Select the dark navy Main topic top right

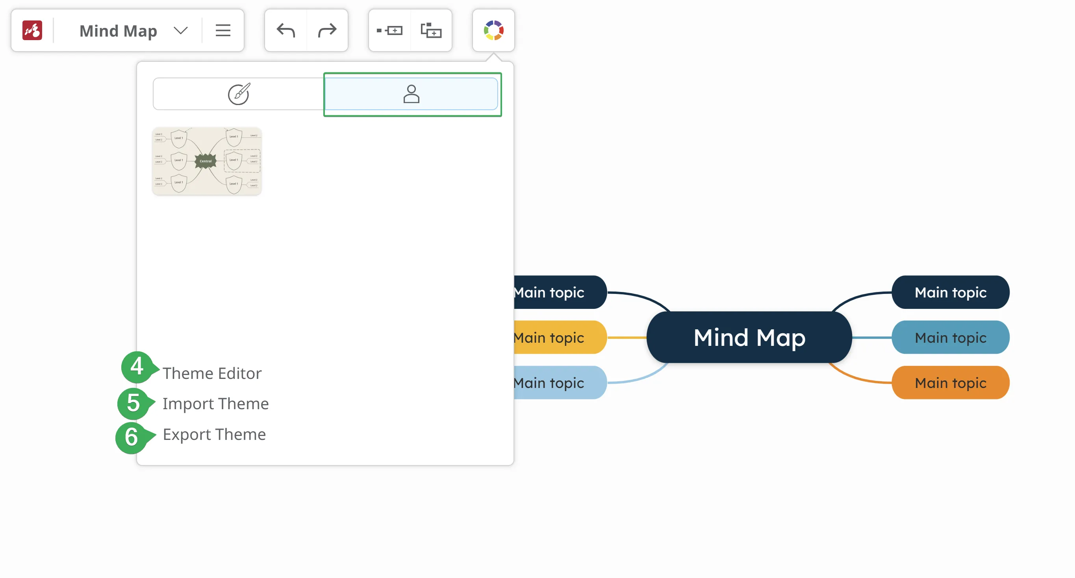pos(950,292)
